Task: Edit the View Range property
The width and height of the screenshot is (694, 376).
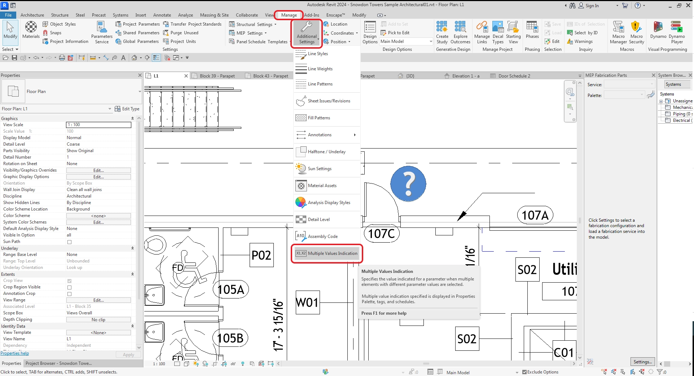Action: (x=98, y=300)
